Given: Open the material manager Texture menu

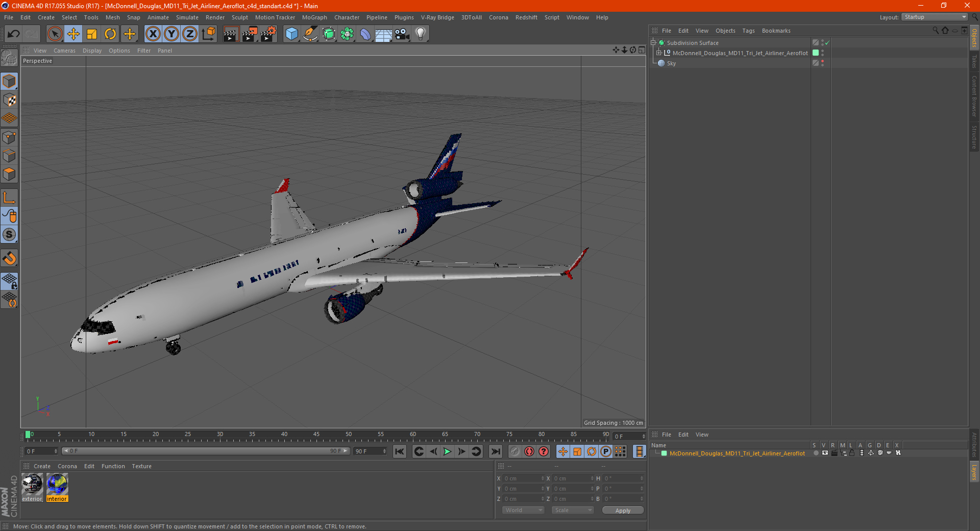Looking at the screenshot, I should tap(141, 466).
